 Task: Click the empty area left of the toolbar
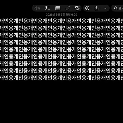pyautogui.click(x=16, y=8)
